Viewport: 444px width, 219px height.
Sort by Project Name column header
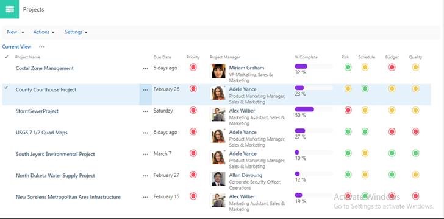(x=27, y=57)
